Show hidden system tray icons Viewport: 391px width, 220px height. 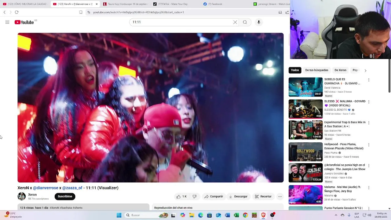tap(336, 215)
